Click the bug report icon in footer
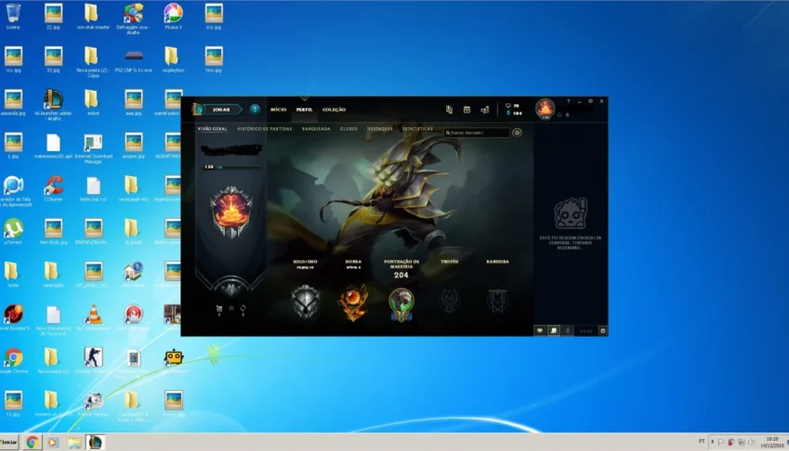This screenshot has height=451, width=789. point(603,330)
